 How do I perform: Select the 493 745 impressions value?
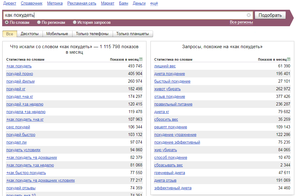(x=135, y=66)
